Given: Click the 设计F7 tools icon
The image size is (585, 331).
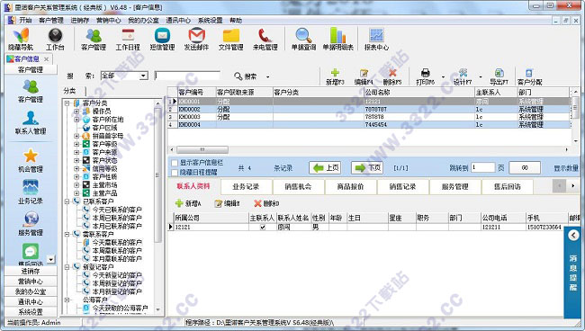Looking at the screenshot, I should [x=463, y=76].
